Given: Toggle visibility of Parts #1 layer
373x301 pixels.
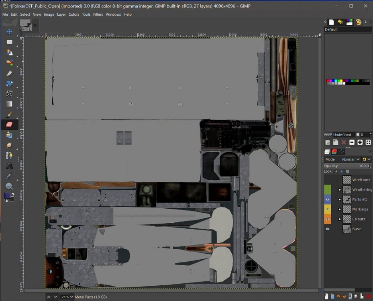Looking at the screenshot, I should tap(328, 199).
